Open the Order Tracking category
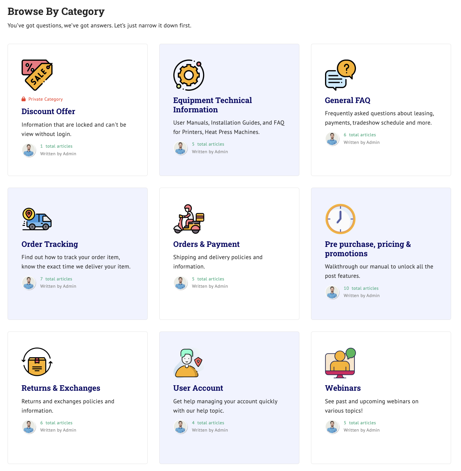Viewport: 461px width, 471px height. coord(50,244)
